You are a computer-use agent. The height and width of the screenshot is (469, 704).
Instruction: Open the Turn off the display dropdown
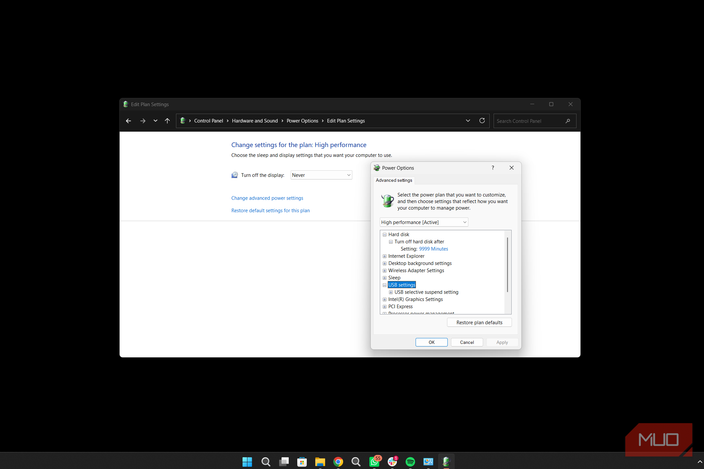coord(321,175)
